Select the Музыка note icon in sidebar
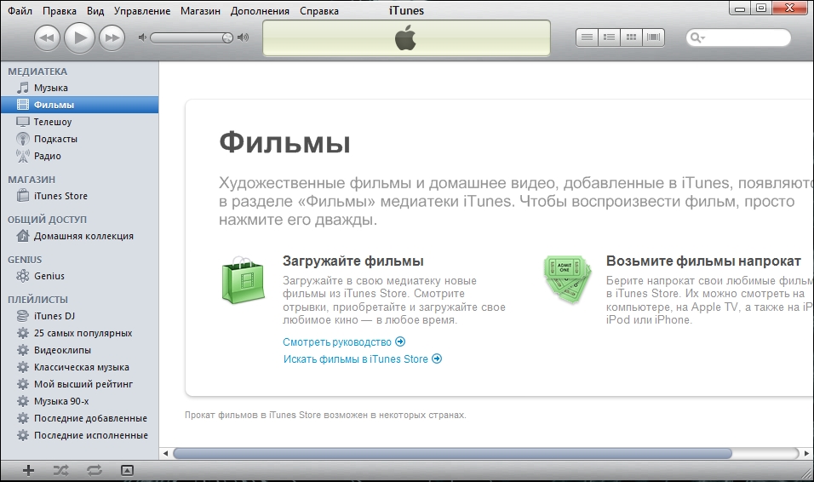Viewport: 814px width, 482px height. 23,88
